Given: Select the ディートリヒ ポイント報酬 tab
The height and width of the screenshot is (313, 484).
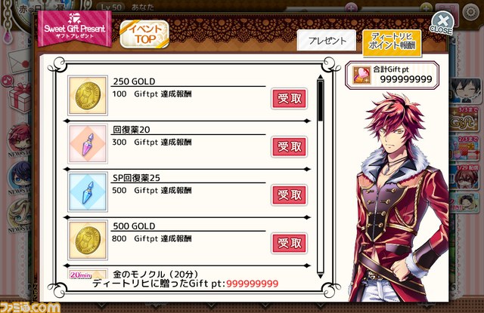Looking at the screenshot, I should point(392,42).
